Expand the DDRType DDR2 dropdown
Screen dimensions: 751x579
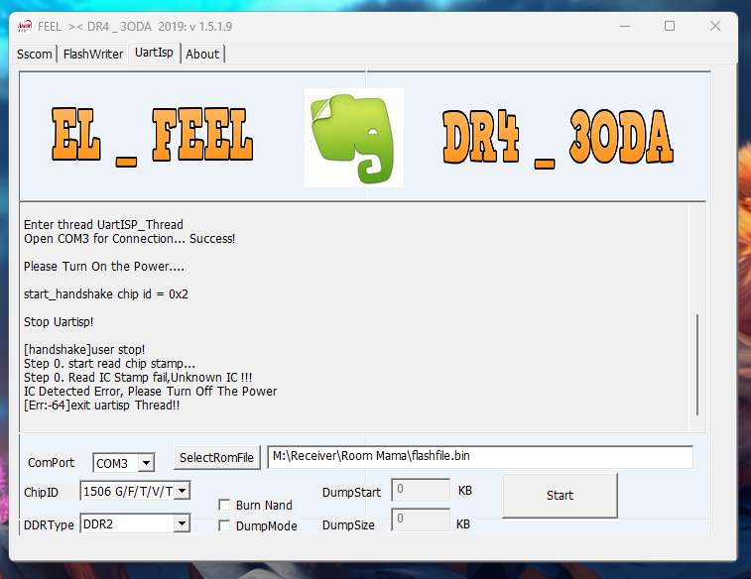tap(182, 523)
